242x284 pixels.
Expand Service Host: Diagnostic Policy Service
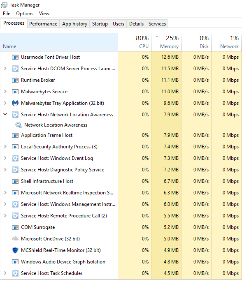[5, 169]
